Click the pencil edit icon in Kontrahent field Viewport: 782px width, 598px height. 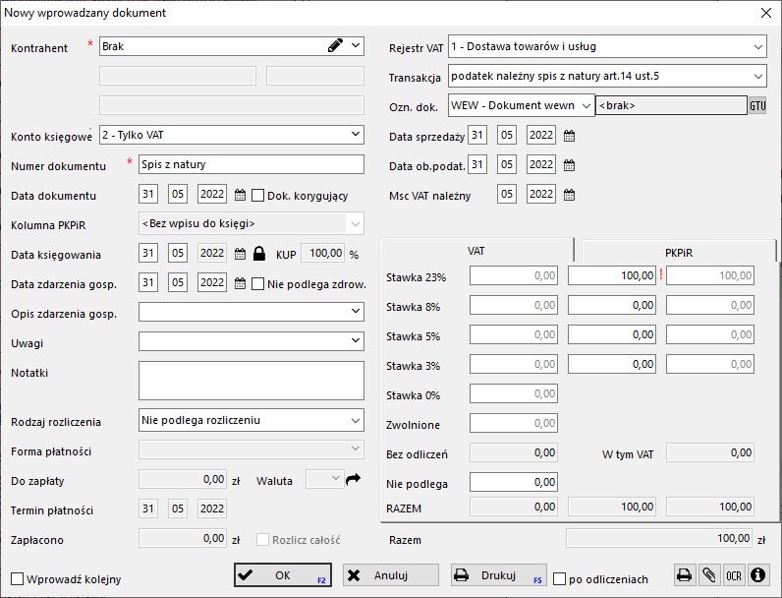pyautogui.click(x=335, y=45)
